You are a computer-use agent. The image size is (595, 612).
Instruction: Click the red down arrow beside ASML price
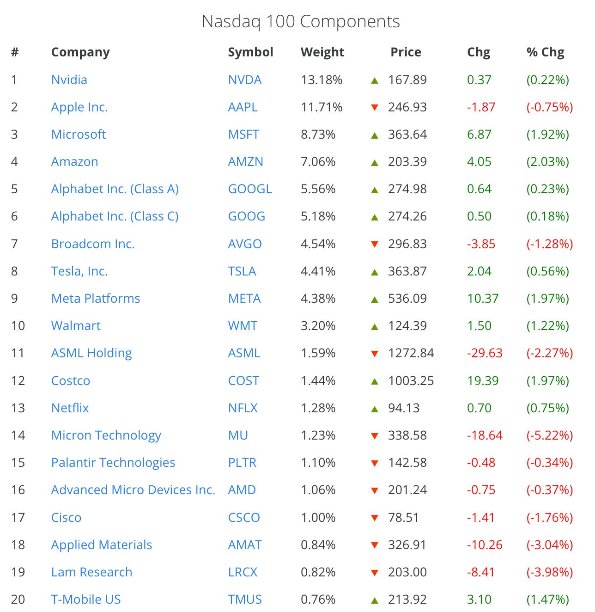375,354
